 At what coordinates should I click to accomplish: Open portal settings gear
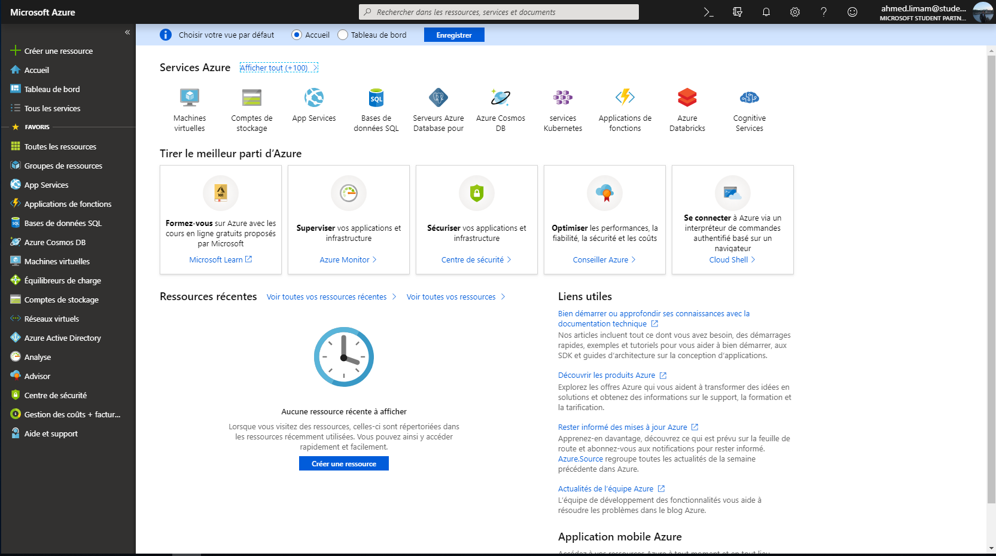point(795,12)
